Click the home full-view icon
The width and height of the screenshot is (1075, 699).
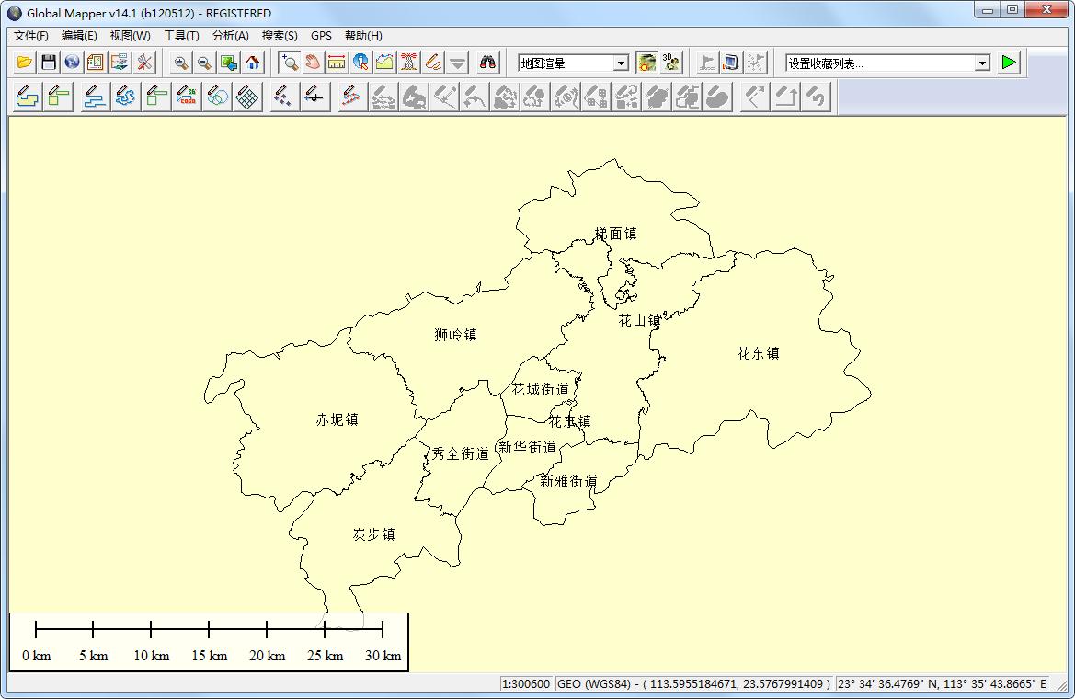(253, 63)
